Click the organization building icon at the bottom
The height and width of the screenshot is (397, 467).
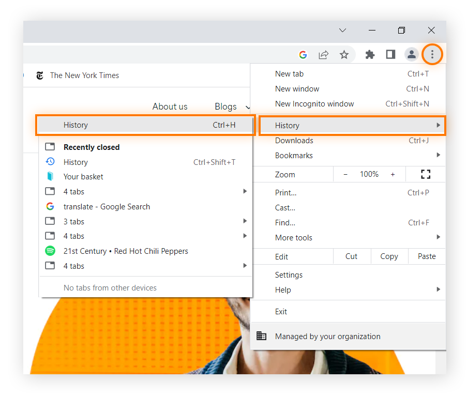coord(261,336)
